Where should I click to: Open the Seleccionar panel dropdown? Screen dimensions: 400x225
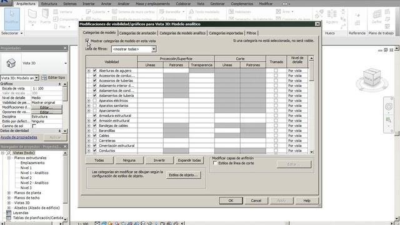coord(12,33)
